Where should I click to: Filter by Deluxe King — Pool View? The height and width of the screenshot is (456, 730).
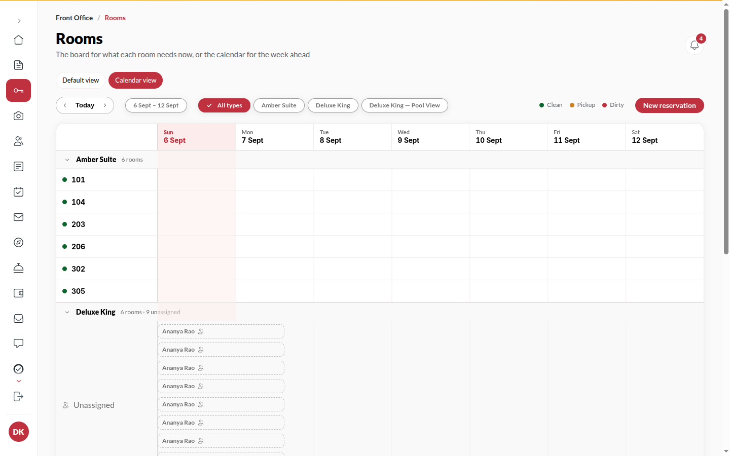coord(405,105)
